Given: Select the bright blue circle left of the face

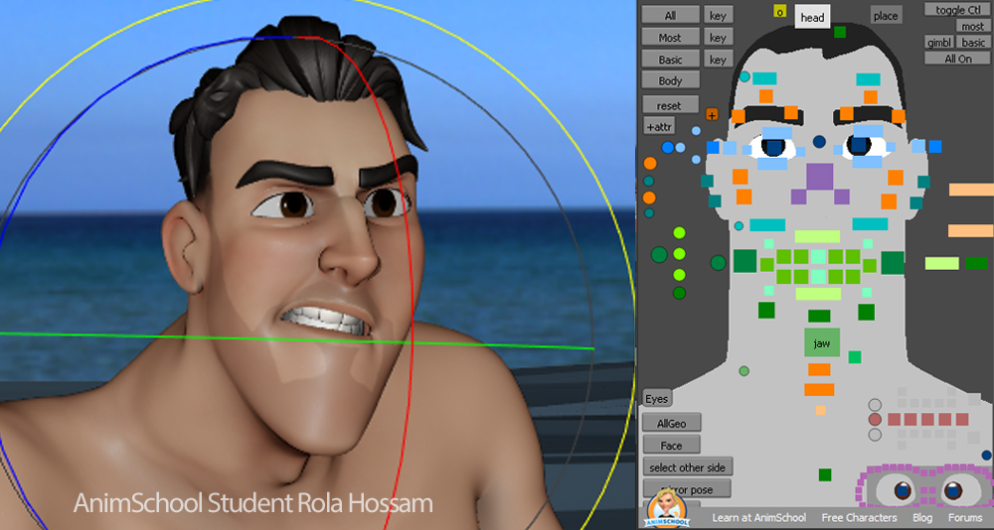Looking at the screenshot, I should 667,148.
